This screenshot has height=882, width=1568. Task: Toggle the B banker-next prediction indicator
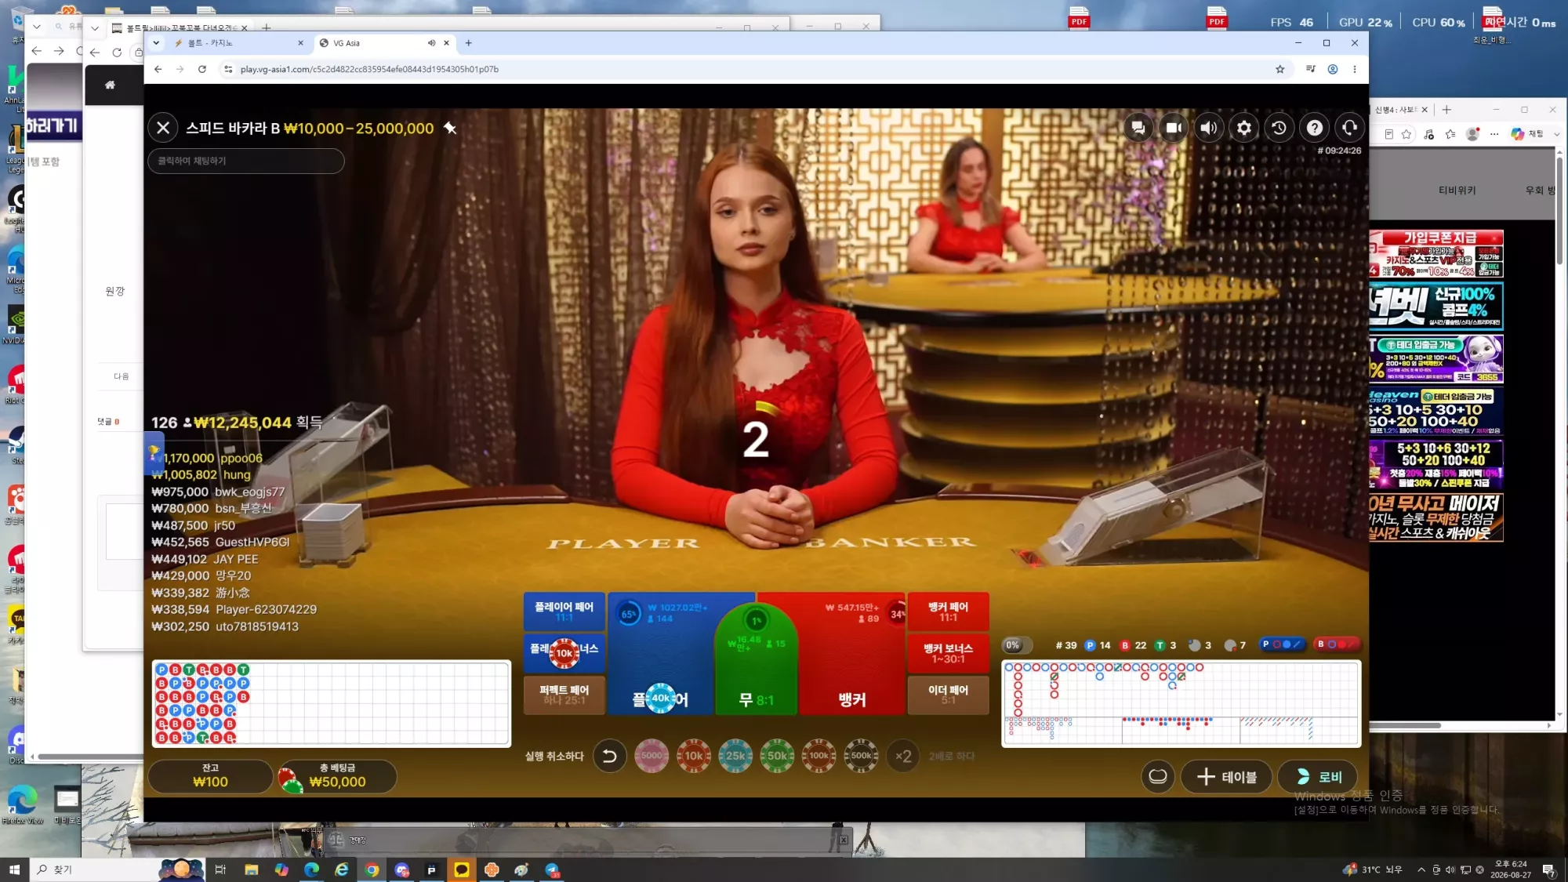[1337, 644]
